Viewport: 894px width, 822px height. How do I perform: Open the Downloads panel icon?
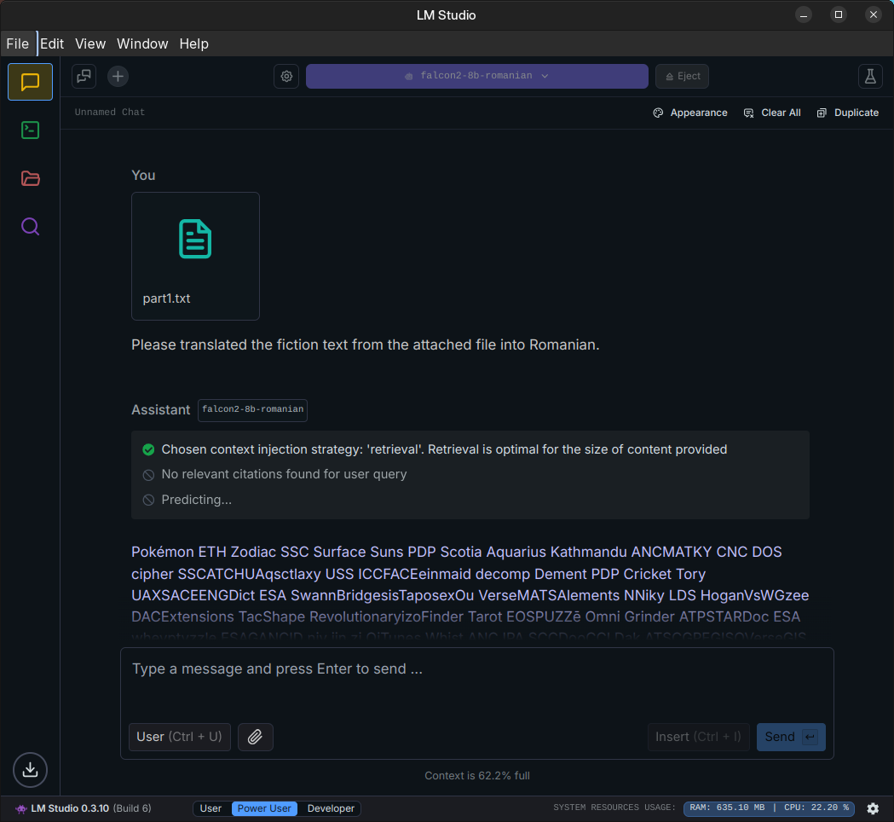click(x=30, y=770)
